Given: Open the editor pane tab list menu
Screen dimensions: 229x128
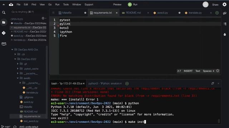Looking at the screenshot, I should click(x=53, y=13).
